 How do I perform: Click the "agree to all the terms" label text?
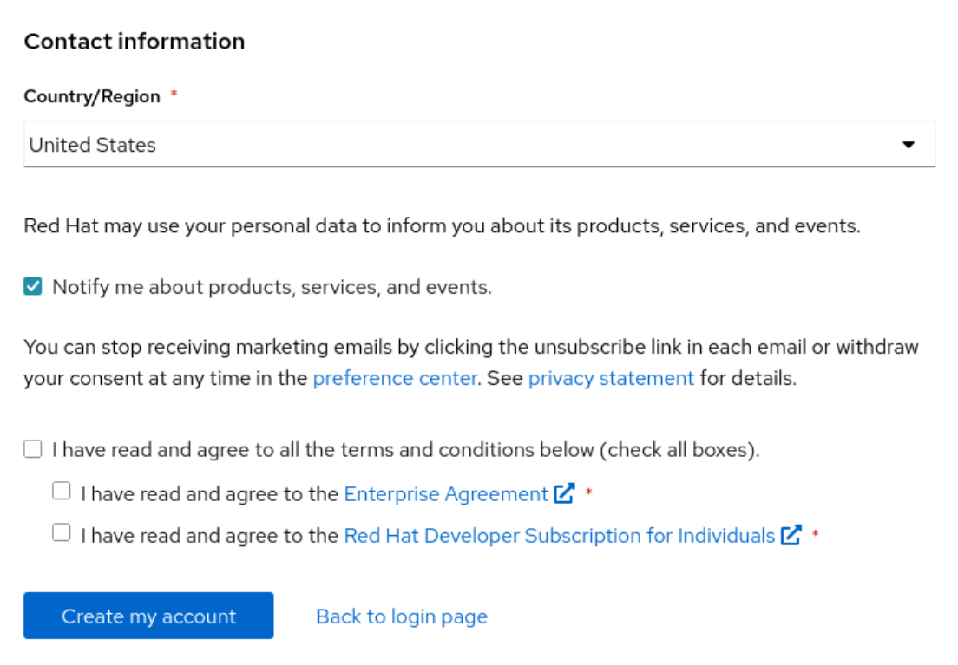(405, 450)
